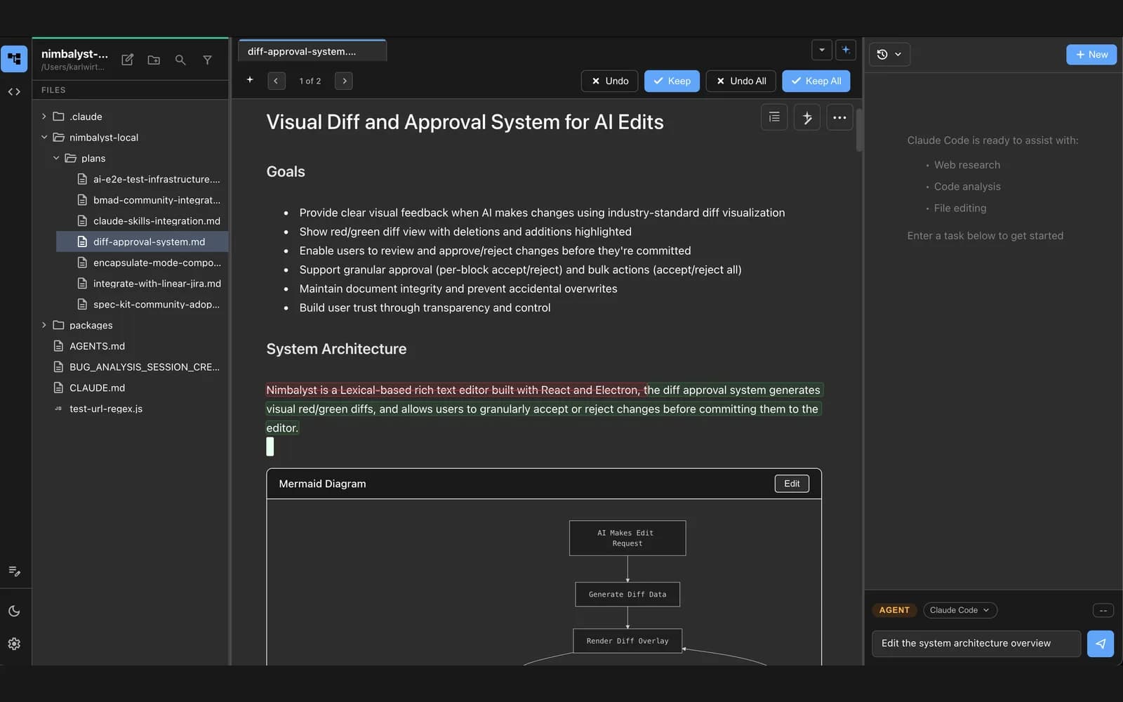The width and height of the screenshot is (1123, 702).
Task: Open bmad-community-integrat file
Action: point(142,200)
